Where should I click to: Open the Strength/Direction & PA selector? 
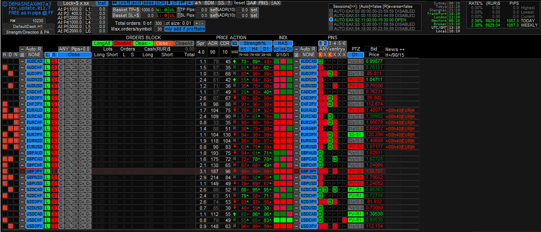pyautogui.click(x=28, y=32)
